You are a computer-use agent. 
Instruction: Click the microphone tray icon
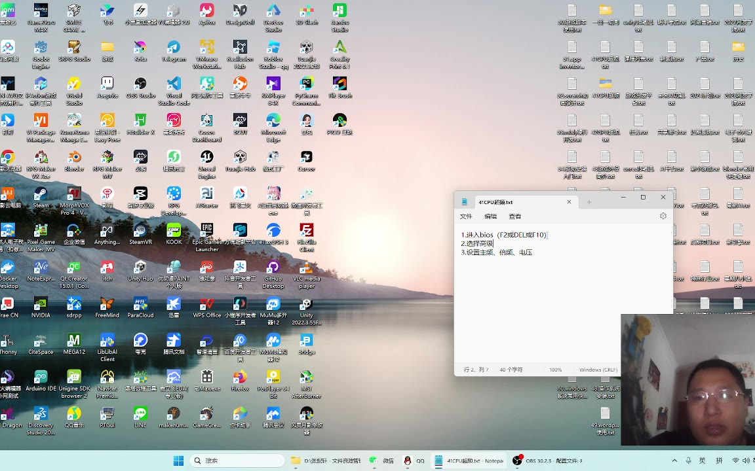pos(688,461)
